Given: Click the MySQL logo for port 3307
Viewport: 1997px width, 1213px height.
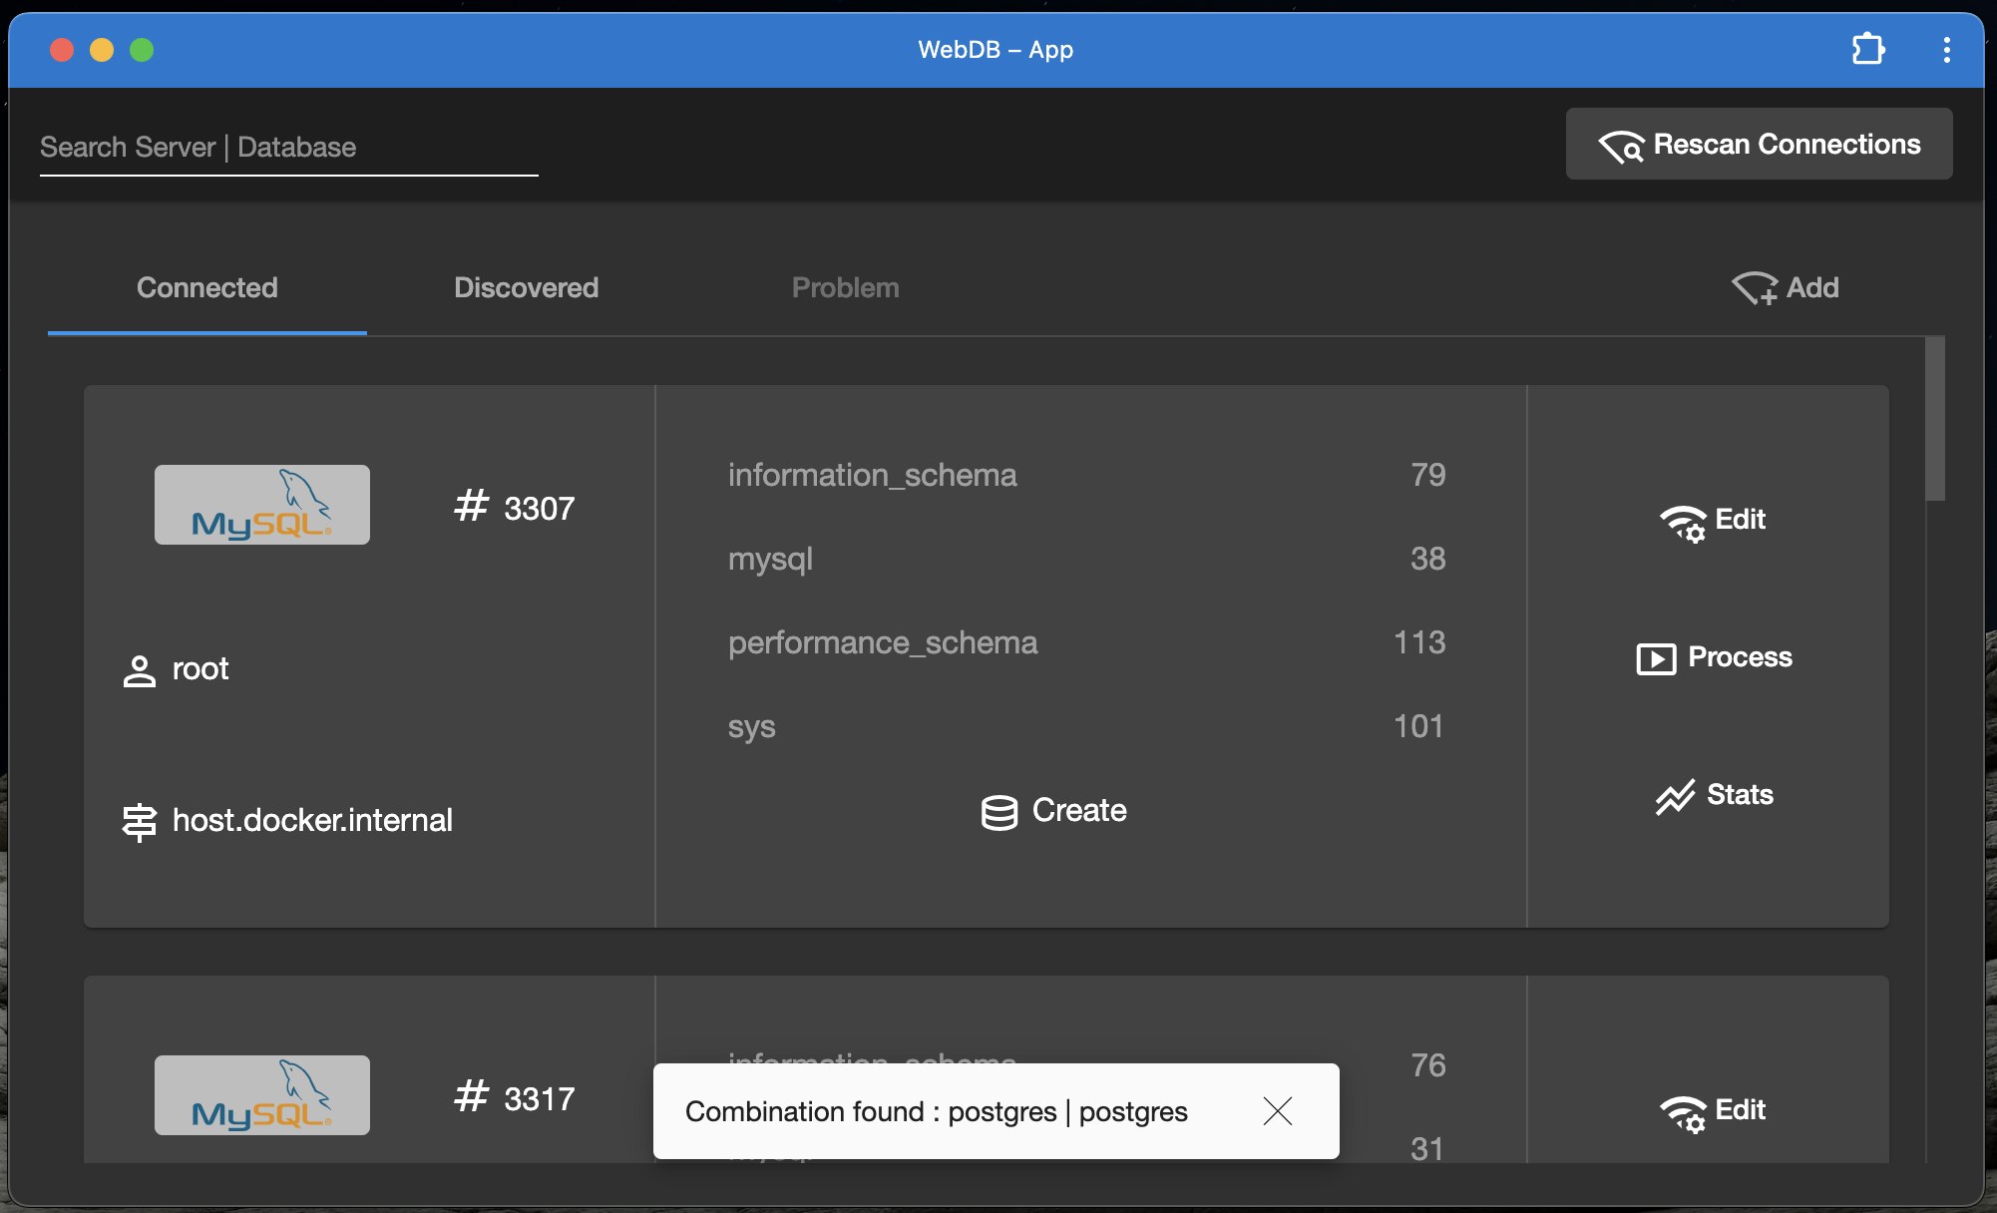Looking at the screenshot, I should point(262,505).
